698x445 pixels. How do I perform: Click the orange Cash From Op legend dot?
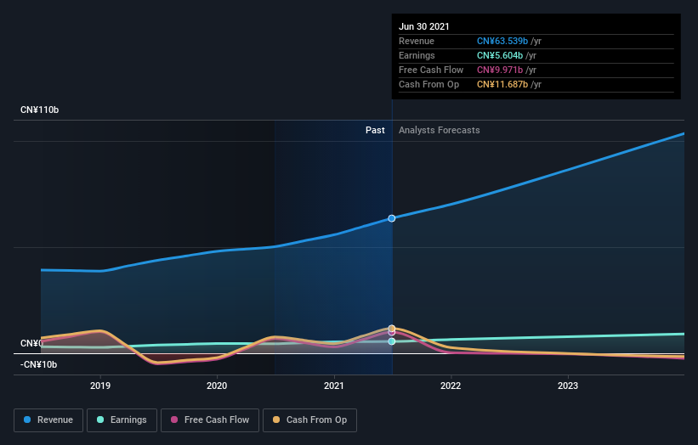[276, 420]
